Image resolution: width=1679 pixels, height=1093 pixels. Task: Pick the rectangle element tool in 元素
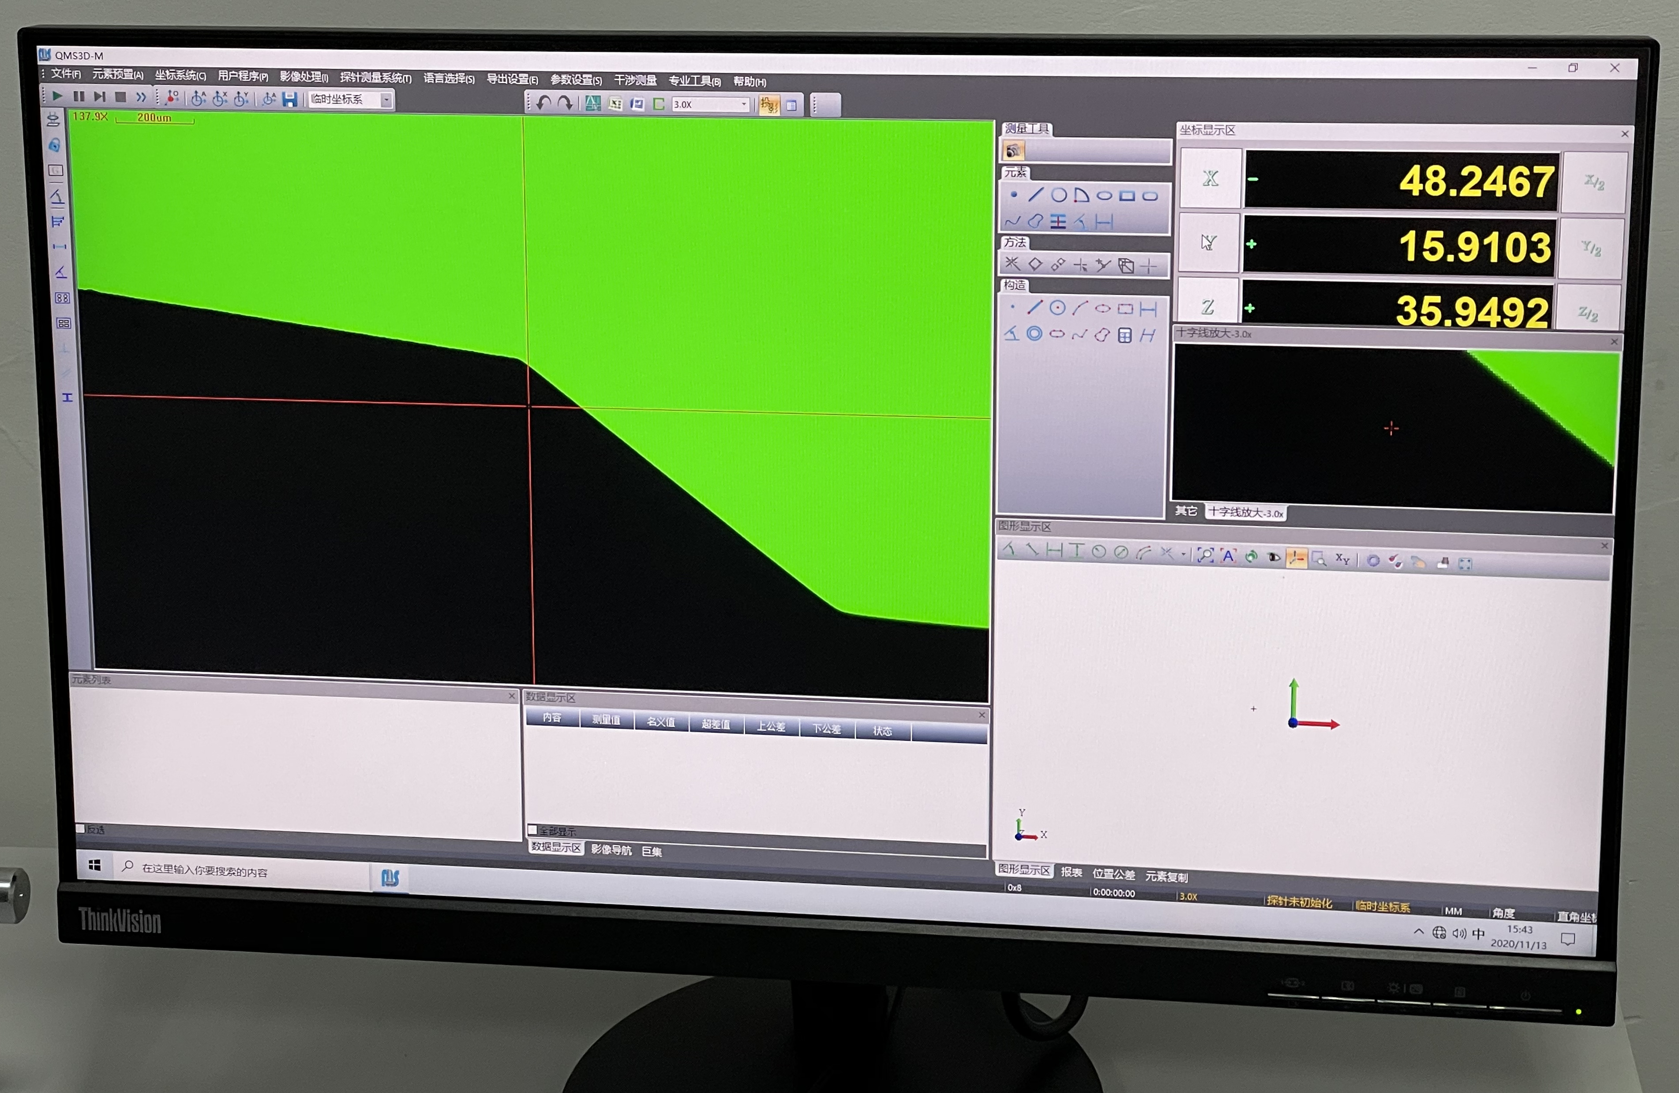pyautogui.click(x=1127, y=196)
